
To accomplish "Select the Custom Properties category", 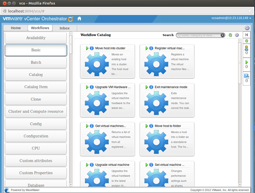I will click(x=36, y=173).
